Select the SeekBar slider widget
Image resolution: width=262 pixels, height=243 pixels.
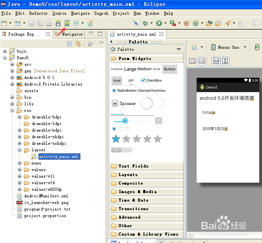(132, 121)
